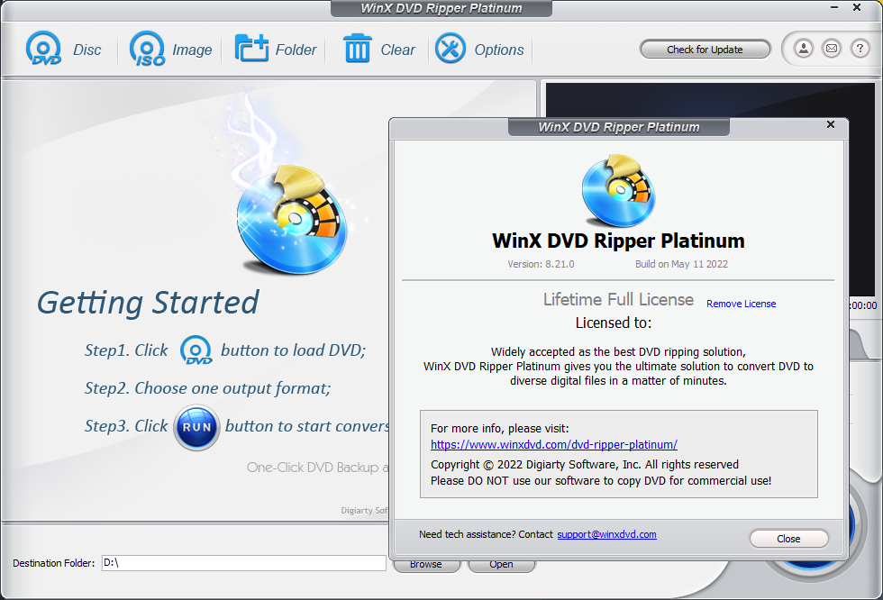Click the Destination Folder input field

pyautogui.click(x=243, y=563)
